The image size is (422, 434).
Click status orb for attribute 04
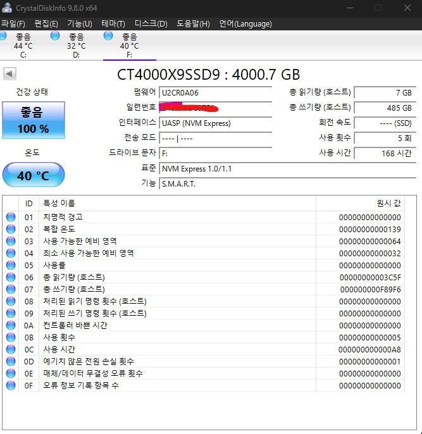click(11, 253)
